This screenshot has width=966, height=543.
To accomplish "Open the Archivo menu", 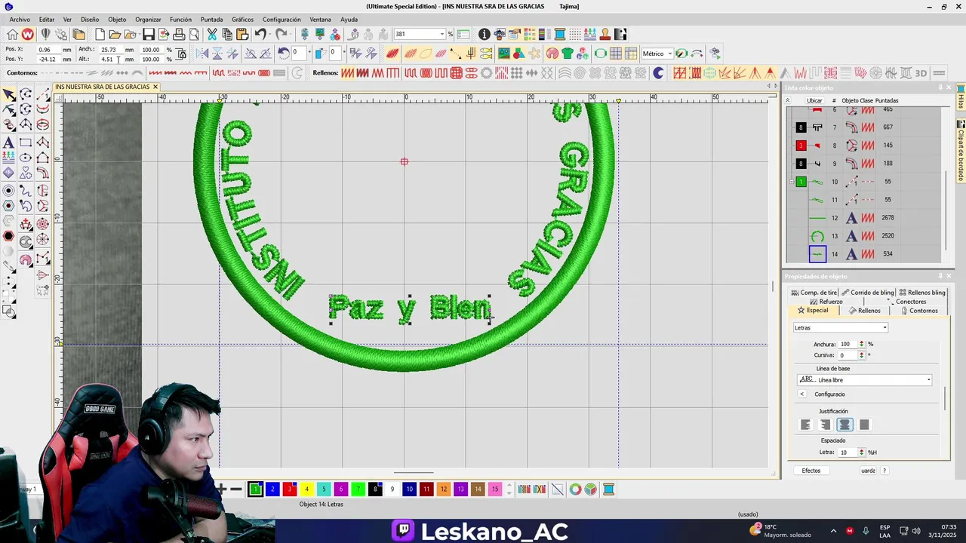I will (20, 20).
